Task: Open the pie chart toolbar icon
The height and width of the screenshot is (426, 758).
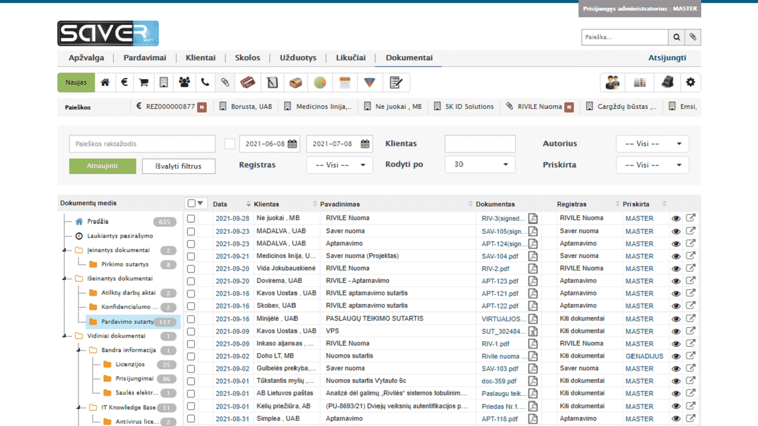Action: (320, 83)
